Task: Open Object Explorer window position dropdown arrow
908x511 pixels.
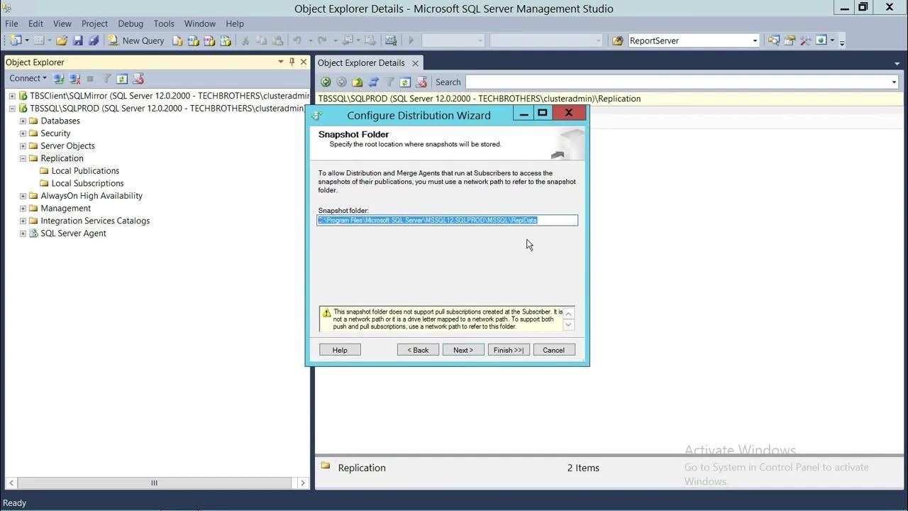Action: pos(280,62)
